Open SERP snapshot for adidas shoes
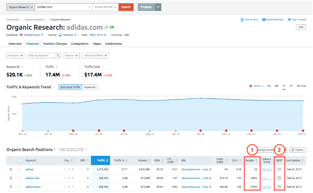 (279, 187)
